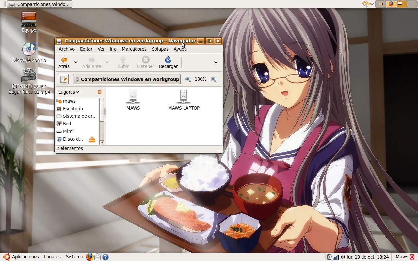Click the Adelante forward arrow
This screenshot has height=261, width=418.
click(92, 62)
